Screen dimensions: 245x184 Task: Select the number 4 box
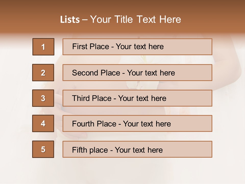tap(43, 124)
